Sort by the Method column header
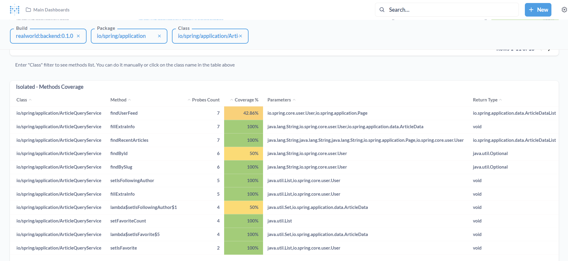Image resolution: width=568 pixels, height=261 pixels. (x=120, y=100)
